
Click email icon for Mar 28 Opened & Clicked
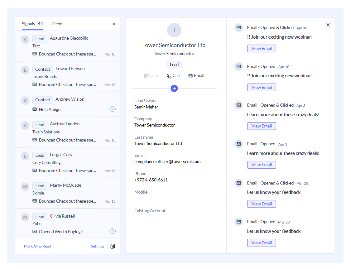point(239,183)
